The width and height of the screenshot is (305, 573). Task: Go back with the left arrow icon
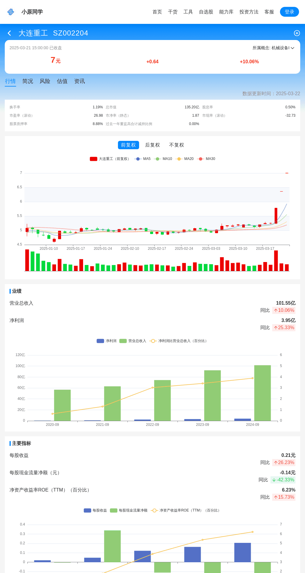click(x=9, y=33)
